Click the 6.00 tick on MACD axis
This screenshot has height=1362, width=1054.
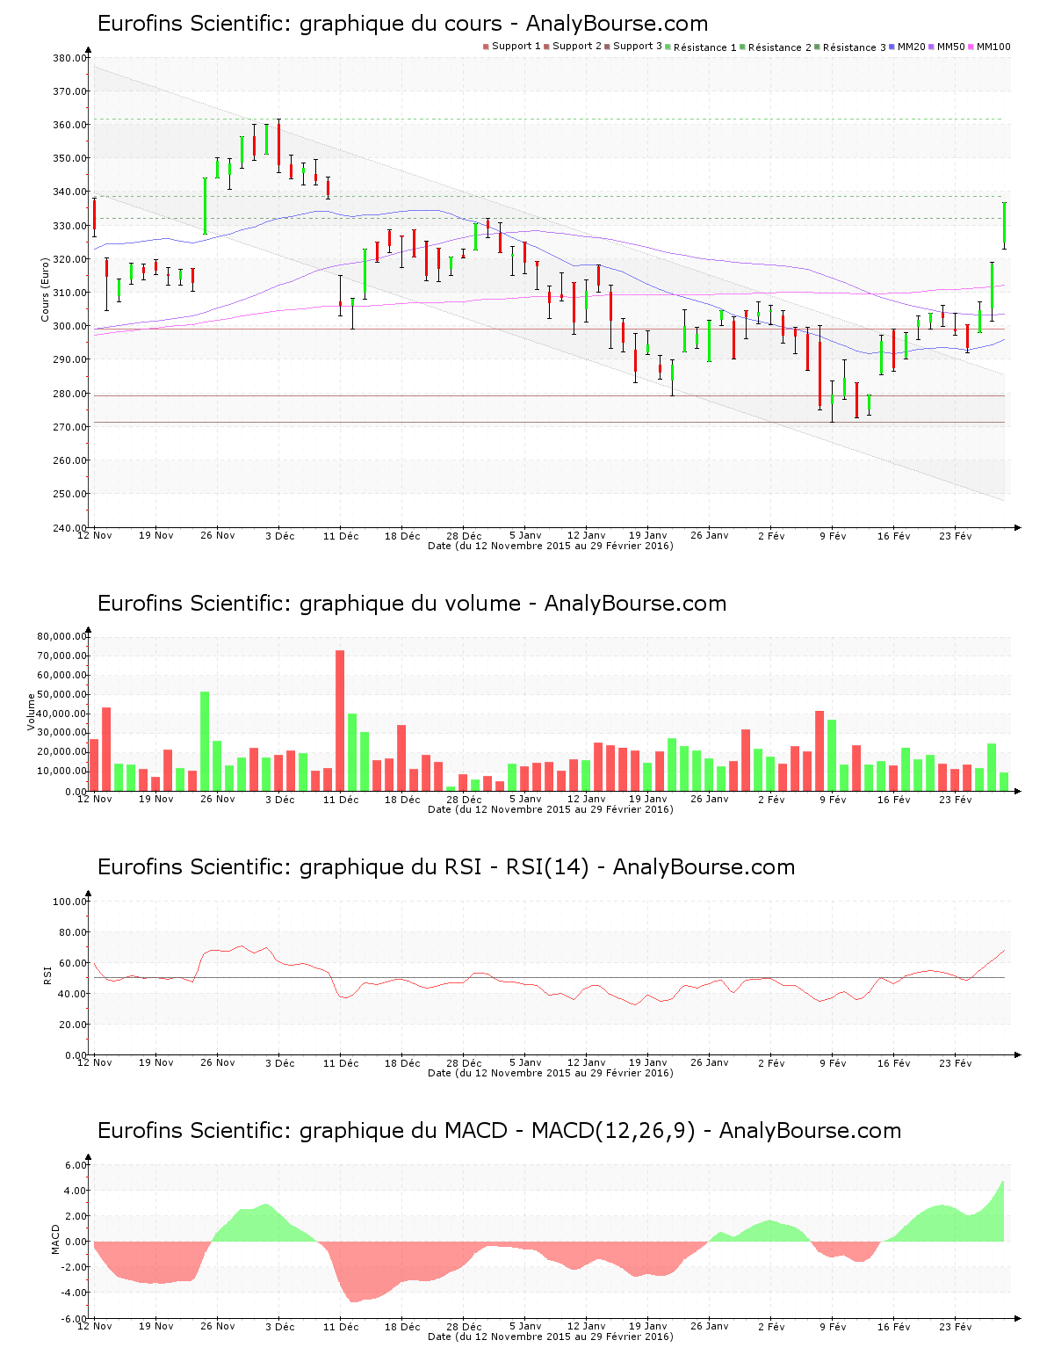(x=76, y=1165)
